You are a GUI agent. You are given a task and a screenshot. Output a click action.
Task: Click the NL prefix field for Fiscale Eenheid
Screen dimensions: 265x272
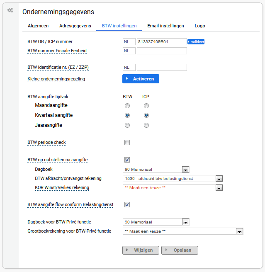pos(129,51)
